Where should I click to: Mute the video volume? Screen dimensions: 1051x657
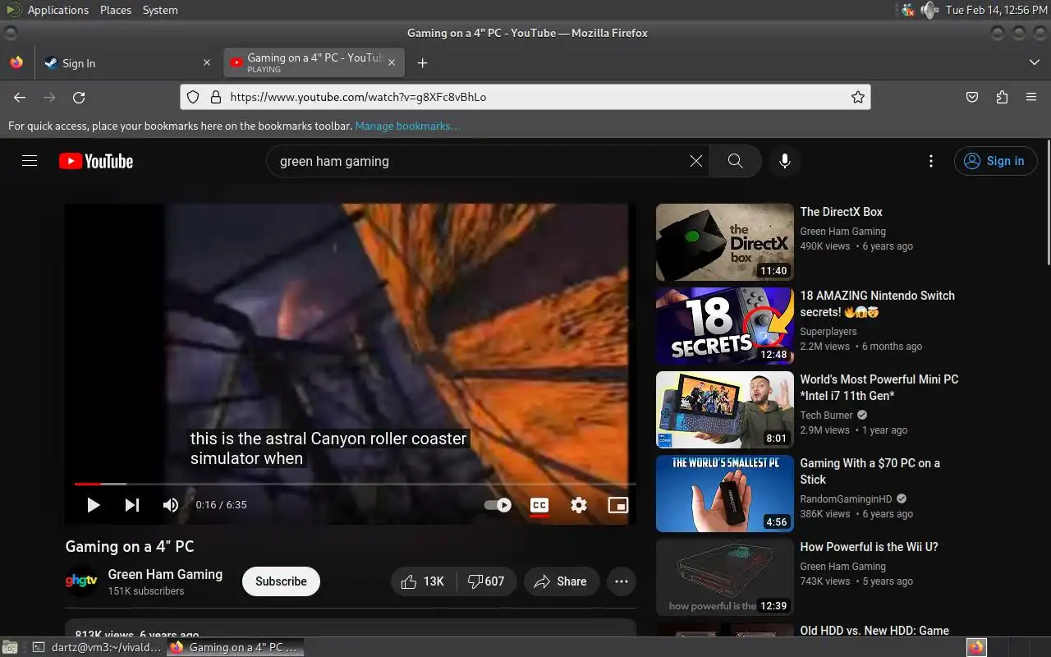170,505
